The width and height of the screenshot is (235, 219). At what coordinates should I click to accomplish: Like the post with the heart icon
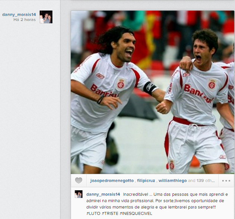[x=79, y=180]
